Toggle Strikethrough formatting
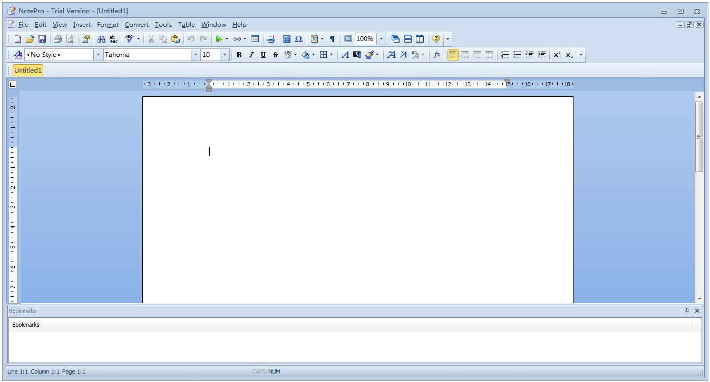Screen dimensions: 710x382 pyautogui.click(x=275, y=55)
